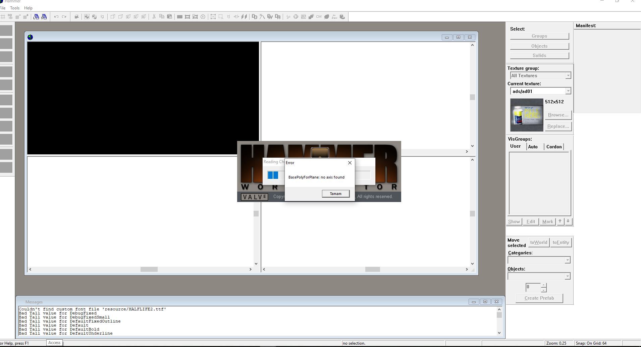The height and width of the screenshot is (347, 641).
Task: Click the VisGroups move up arrow
Action: coord(560,221)
